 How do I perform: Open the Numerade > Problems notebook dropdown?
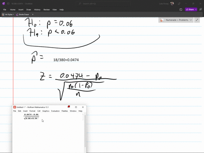coord(176,20)
